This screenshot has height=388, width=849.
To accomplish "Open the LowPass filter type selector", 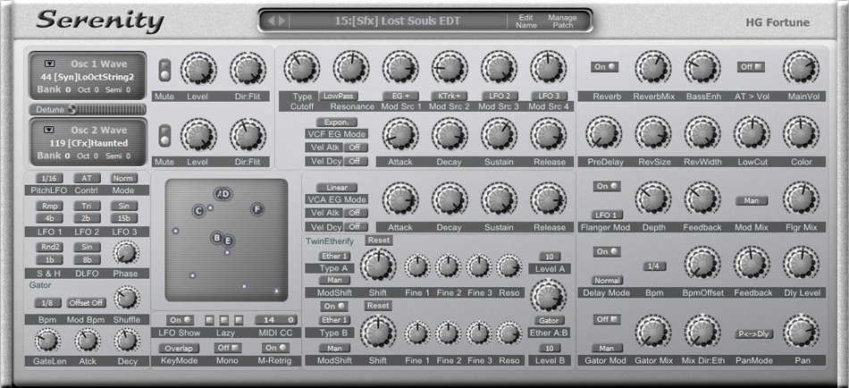I will coord(339,96).
